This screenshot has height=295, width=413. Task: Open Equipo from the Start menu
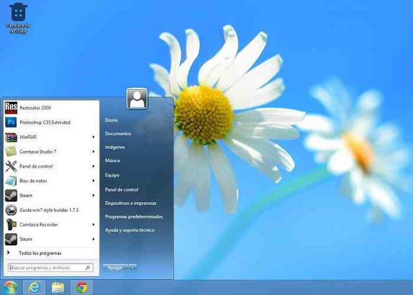coord(112,175)
